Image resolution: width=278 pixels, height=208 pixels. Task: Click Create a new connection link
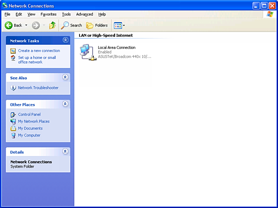tap(39, 51)
